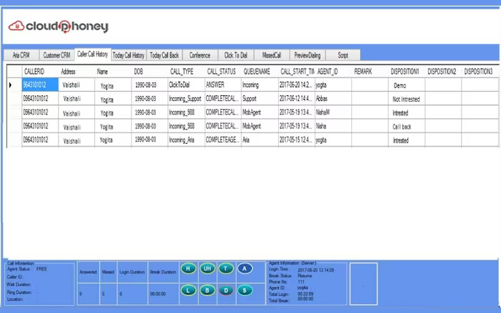Click the COMPLETEAGE... status cell
Image resolution: width=501 pixels, height=313 pixels.
(223, 140)
